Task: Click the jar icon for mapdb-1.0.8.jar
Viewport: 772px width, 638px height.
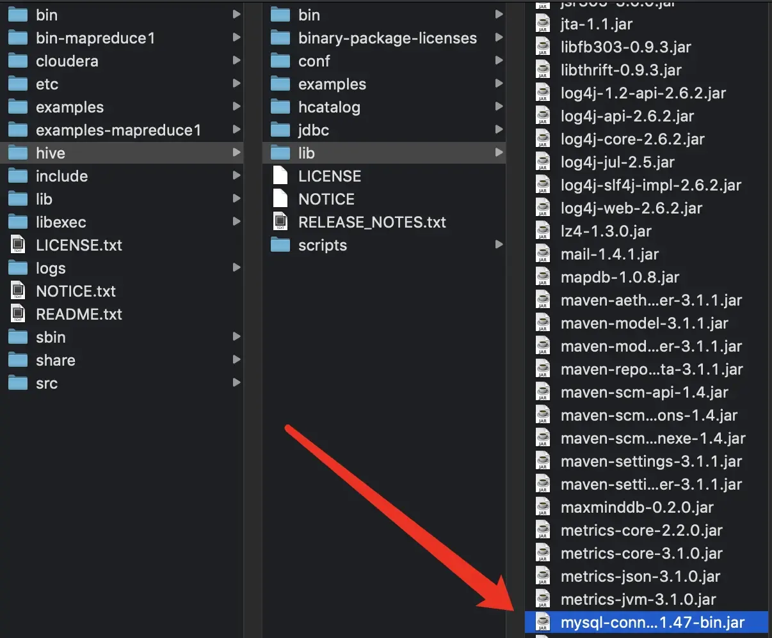Action: click(x=543, y=277)
